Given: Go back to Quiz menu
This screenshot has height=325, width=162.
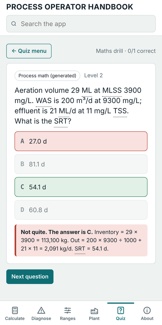Looking at the screenshot, I should (x=29, y=51).
